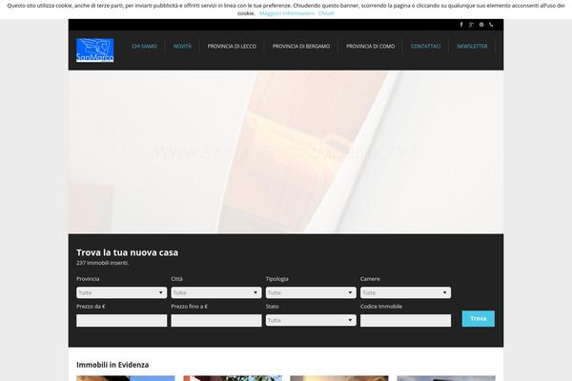Open Chi Siamo menu item
This screenshot has width=572, height=381.
tap(145, 47)
